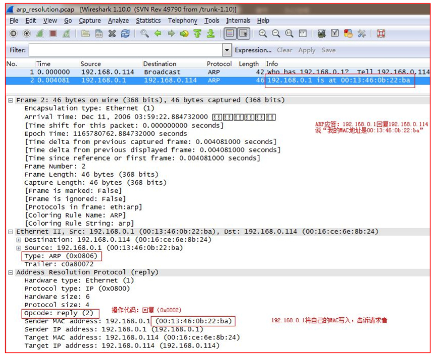
Task: Select the Sender MAC address line
Action: tap(128, 321)
